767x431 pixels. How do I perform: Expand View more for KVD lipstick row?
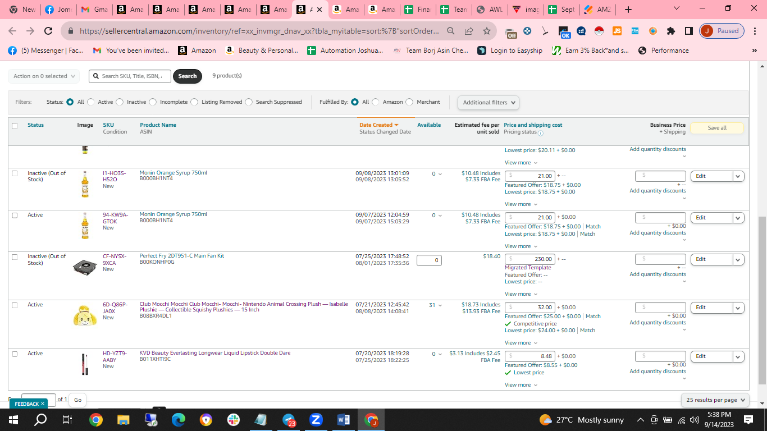point(521,385)
